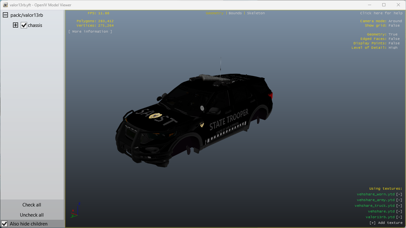Toggle the Also hide children checkbox

pos(5,224)
